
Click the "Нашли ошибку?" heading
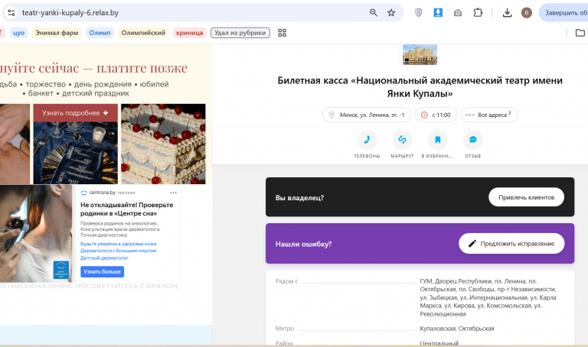pyautogui.click(x=303, y=244)
